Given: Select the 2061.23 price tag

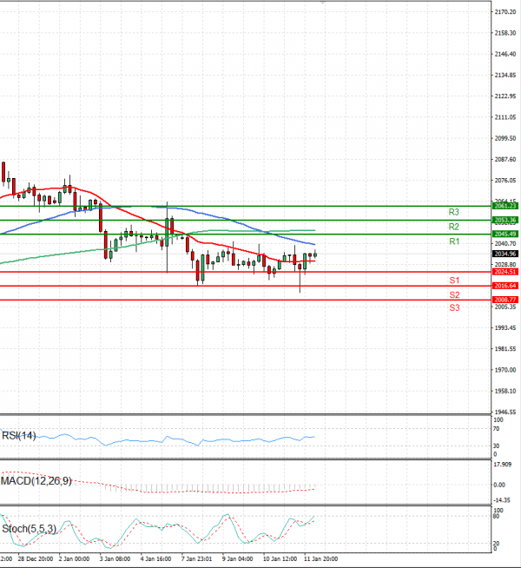Looking at the screenshot, I should 505,206.
